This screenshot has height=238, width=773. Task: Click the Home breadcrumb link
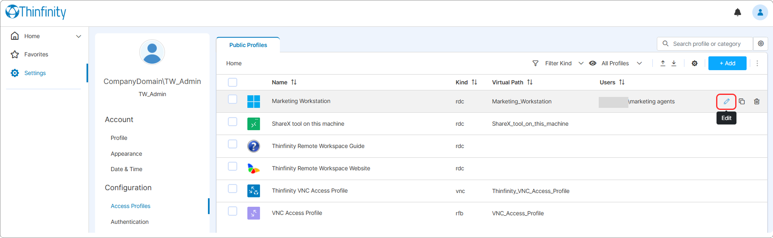(234, 63)
